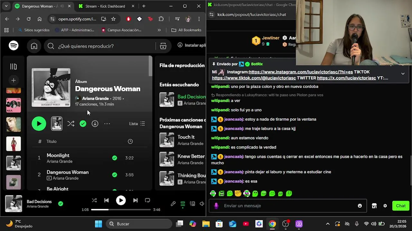Image resolution: width=412 pixels, height=231 pixels.
Task: Click the 'Instalar aplicación' download button
Action: coord(192,45)
